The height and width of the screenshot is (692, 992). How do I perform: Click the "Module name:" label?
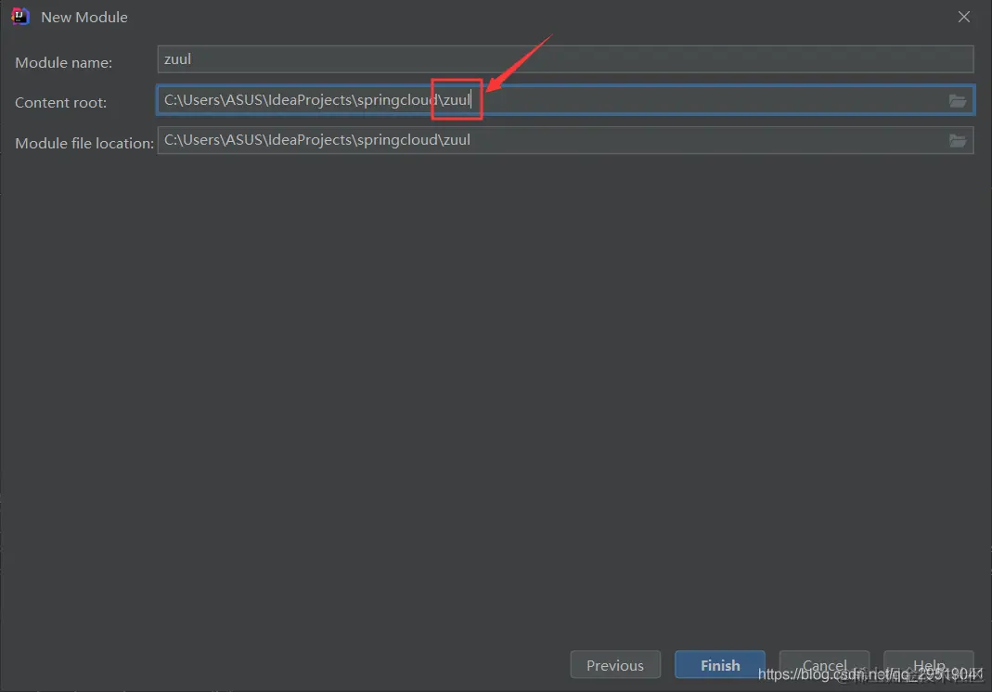64,63
